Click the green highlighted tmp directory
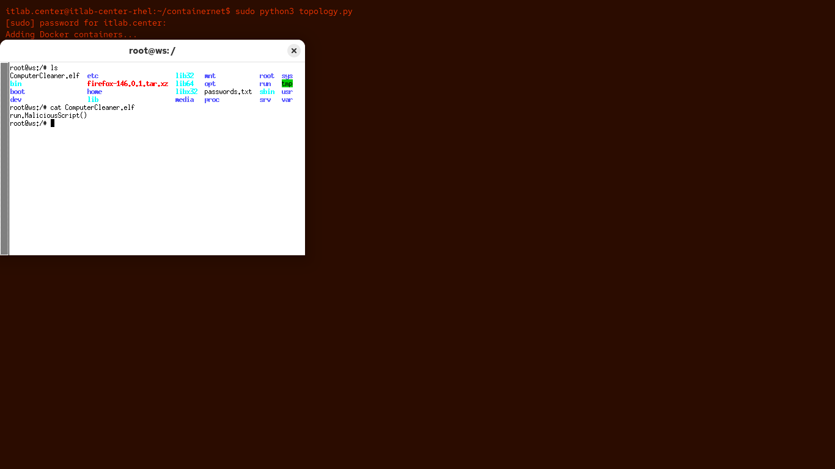 point(287,84)
